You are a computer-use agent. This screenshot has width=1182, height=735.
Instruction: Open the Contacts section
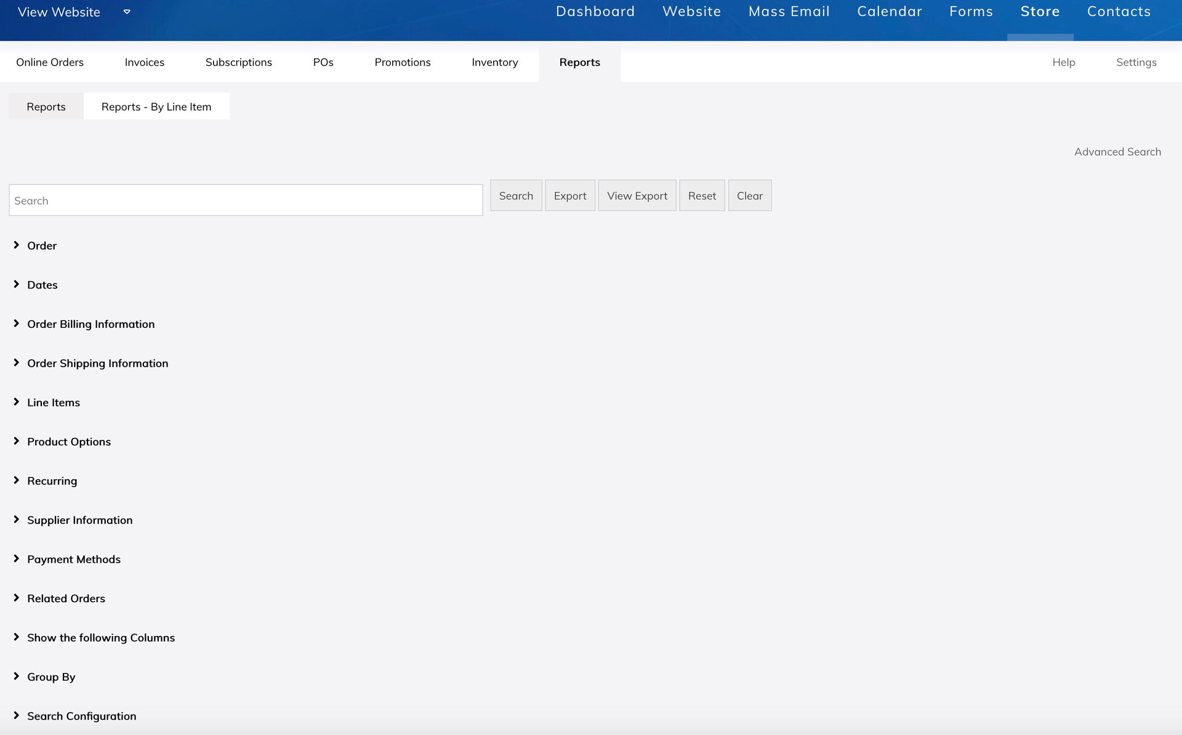click(x=1119, y=11)
